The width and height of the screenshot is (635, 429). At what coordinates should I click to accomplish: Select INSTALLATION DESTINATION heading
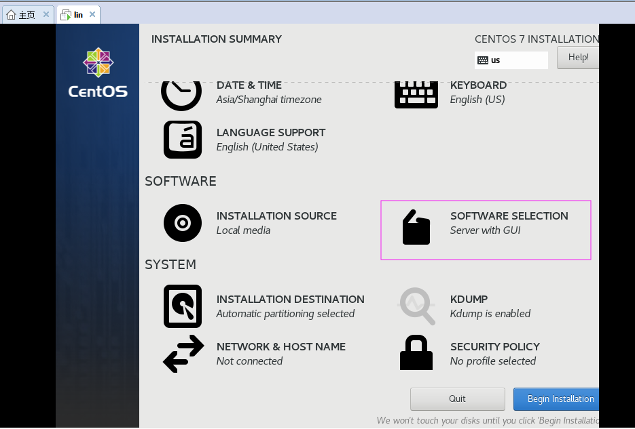[291, 299]
